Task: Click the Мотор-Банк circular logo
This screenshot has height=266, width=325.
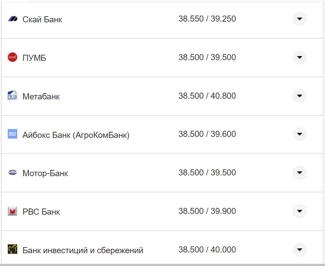Action: tap(13, 173)
